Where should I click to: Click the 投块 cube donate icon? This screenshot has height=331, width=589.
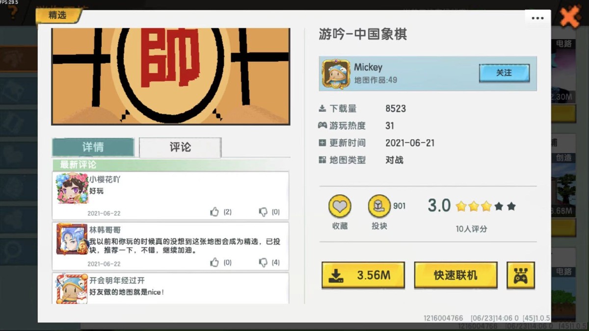click(x=379, y=206)
